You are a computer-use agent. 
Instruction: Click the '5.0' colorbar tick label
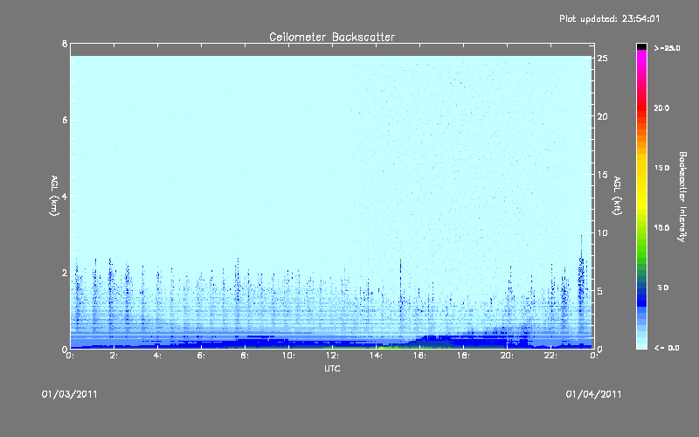click(663, 288)
